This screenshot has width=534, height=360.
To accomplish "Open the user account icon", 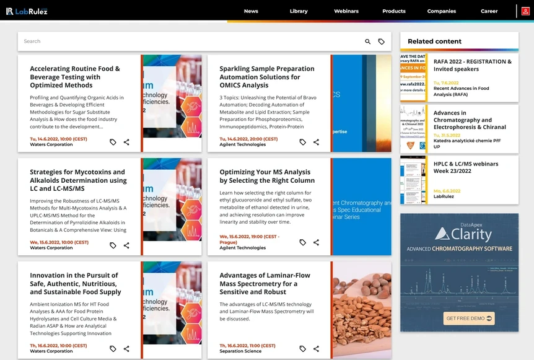I will [x=525, y=11].
